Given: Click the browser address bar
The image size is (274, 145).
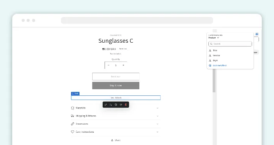Looking at the screenshot, I should point(137,20).
